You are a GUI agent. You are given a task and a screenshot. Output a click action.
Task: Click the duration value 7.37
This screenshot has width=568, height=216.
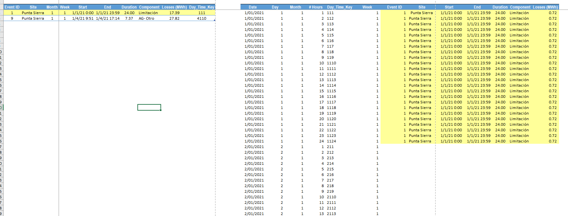point(129,18)
